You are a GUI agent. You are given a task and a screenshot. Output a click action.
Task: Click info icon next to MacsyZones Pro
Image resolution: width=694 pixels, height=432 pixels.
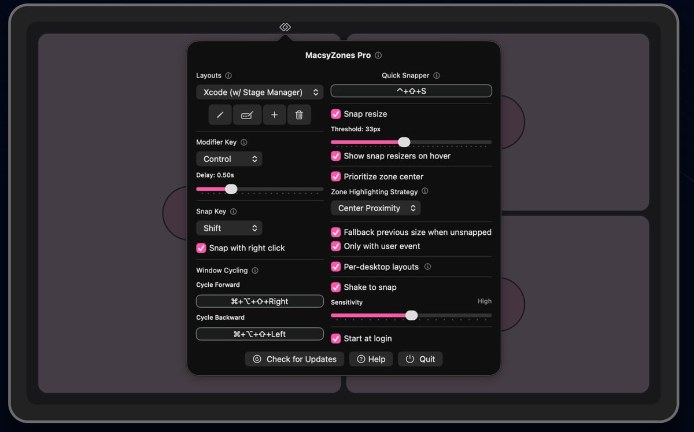point(378,56)
